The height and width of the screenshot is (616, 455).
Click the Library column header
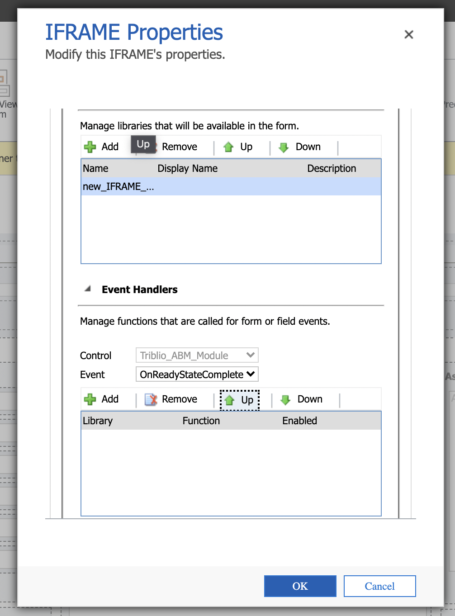tap(98, 421)
